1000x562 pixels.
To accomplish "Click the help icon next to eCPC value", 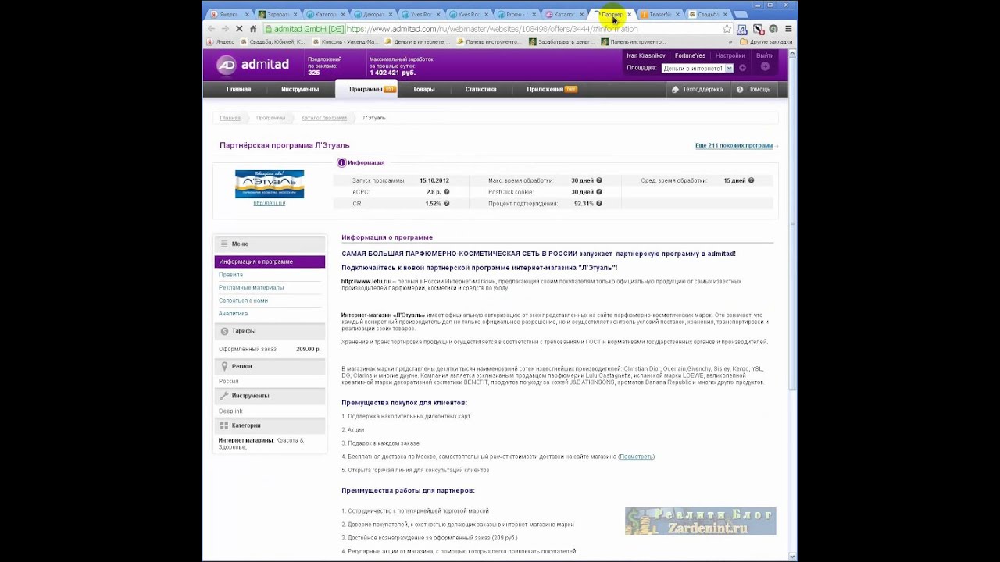I will point(447,192).
